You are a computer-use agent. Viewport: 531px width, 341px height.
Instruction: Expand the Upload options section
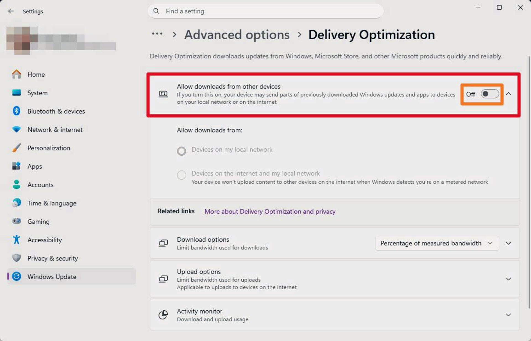coord(509,279)
